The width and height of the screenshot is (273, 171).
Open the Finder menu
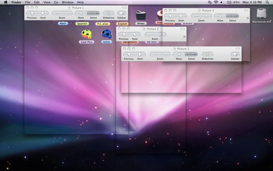16,2
